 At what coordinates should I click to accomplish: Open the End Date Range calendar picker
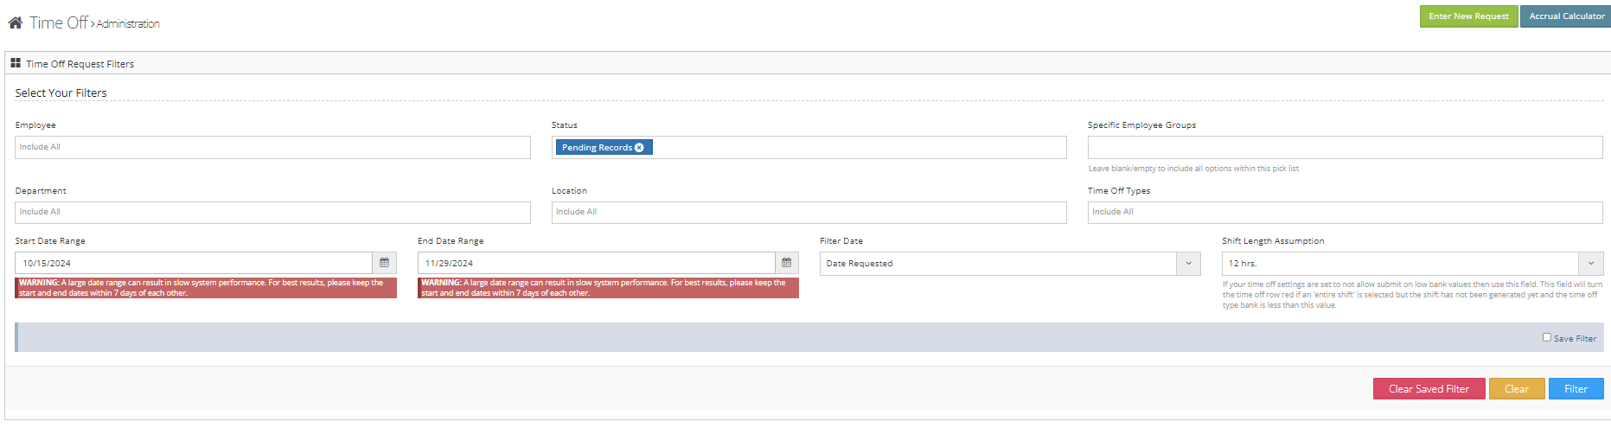coord(786,263)
